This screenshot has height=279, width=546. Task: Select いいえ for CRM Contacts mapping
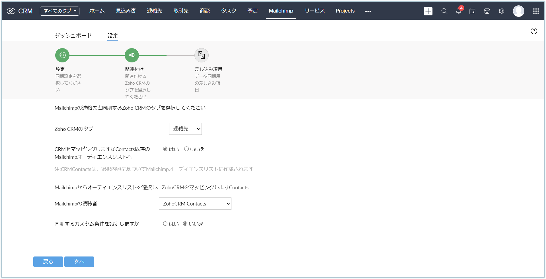pyautogui.click(x=186, y=149)
